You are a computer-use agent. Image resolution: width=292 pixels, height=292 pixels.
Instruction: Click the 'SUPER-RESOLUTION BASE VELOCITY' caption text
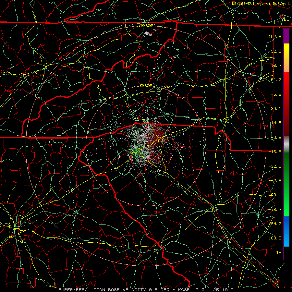(x=103, y=290)
